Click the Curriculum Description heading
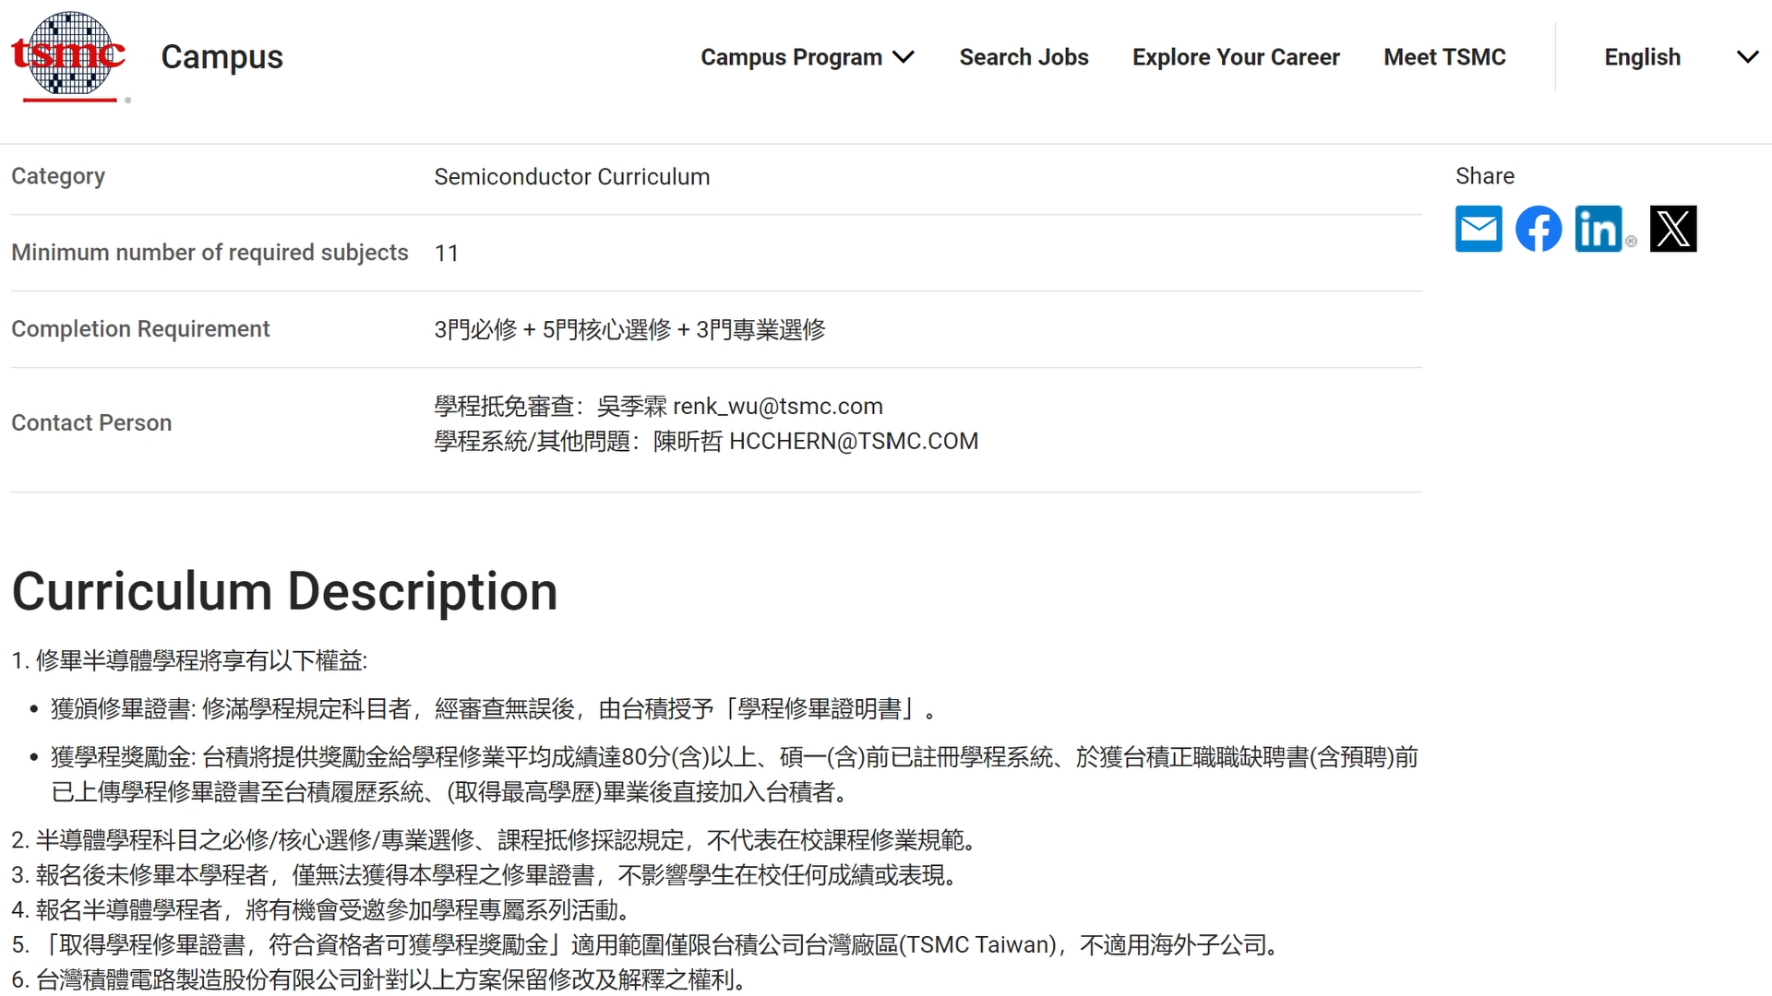The height and width of the screenshot is (996, 1772). [284, 591]
